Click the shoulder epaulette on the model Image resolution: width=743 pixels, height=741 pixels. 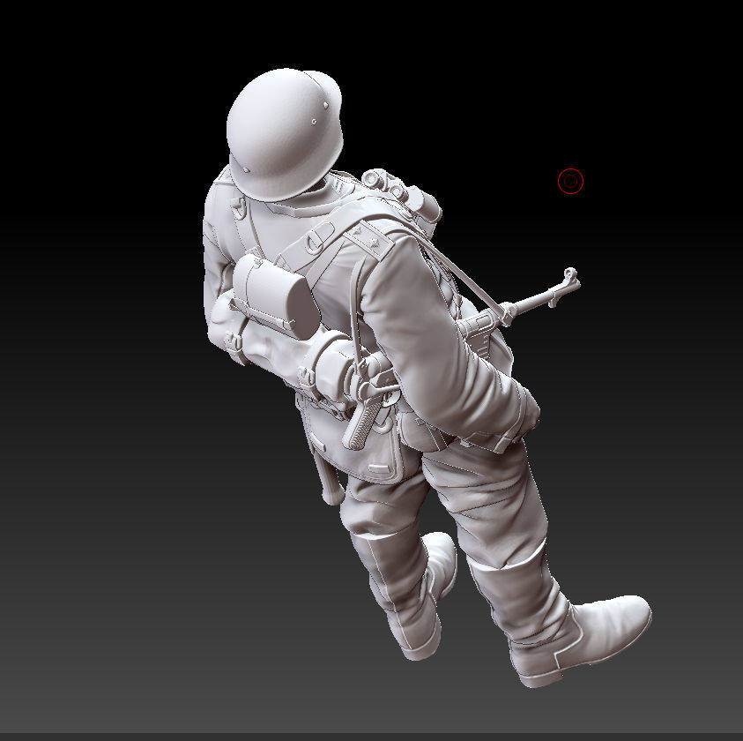[x=369, y=240]
